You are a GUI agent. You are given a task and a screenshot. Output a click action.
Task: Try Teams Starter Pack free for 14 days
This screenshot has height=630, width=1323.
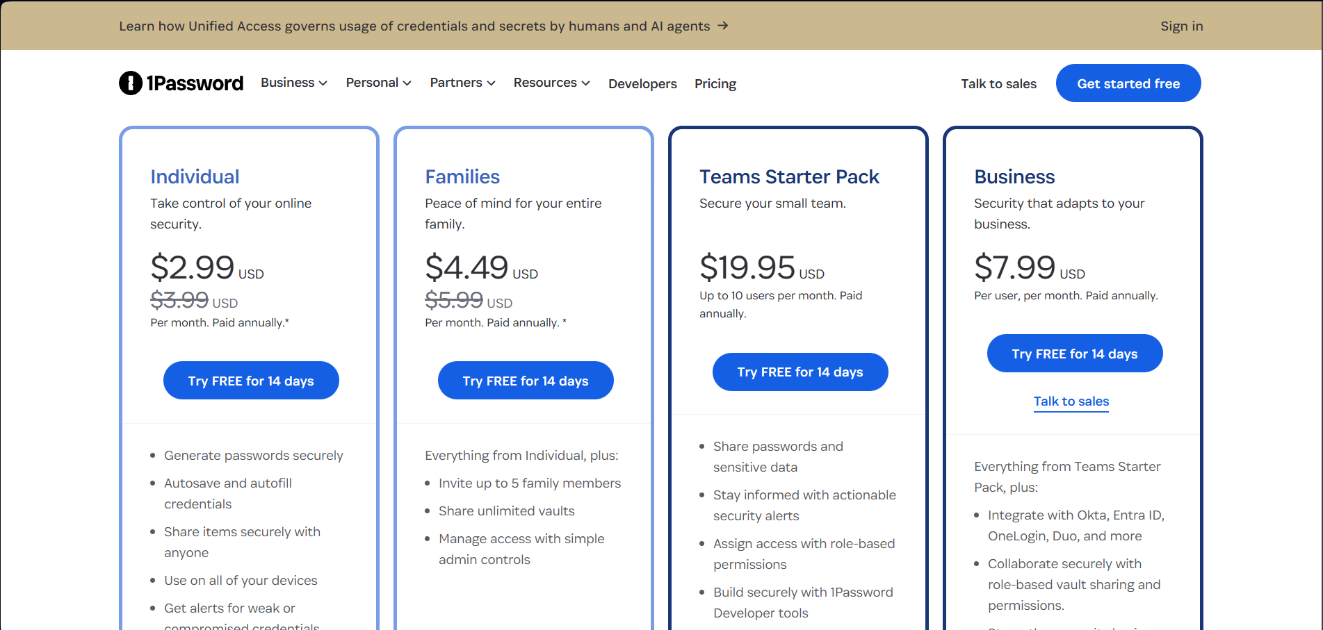[x=800, y=372]
